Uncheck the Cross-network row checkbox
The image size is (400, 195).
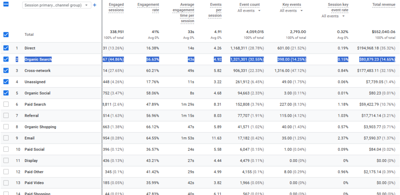(6, 70)
